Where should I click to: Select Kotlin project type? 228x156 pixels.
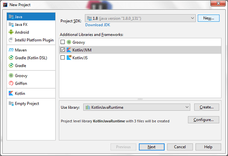click(31, 93)
